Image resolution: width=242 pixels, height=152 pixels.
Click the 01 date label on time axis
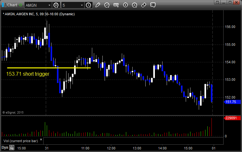click(x=214, y=148)
